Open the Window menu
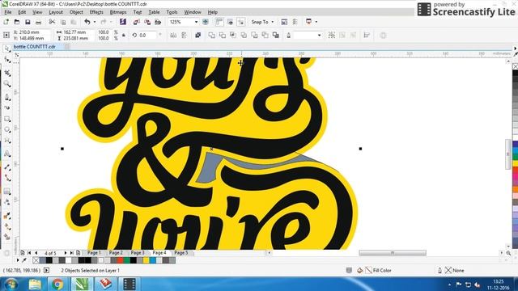Viewport: 518px width, 291px height. [193, 12]
